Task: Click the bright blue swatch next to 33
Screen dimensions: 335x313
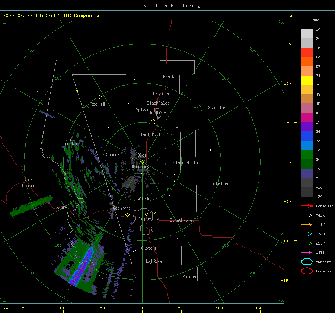Action: click(307, 136)
